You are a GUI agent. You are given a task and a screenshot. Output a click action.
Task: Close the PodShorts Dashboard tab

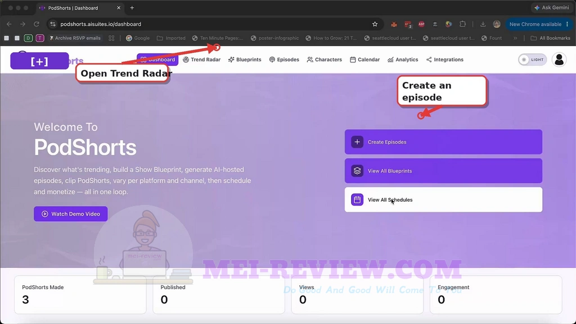pyautogui.click(x=119, y=8)
